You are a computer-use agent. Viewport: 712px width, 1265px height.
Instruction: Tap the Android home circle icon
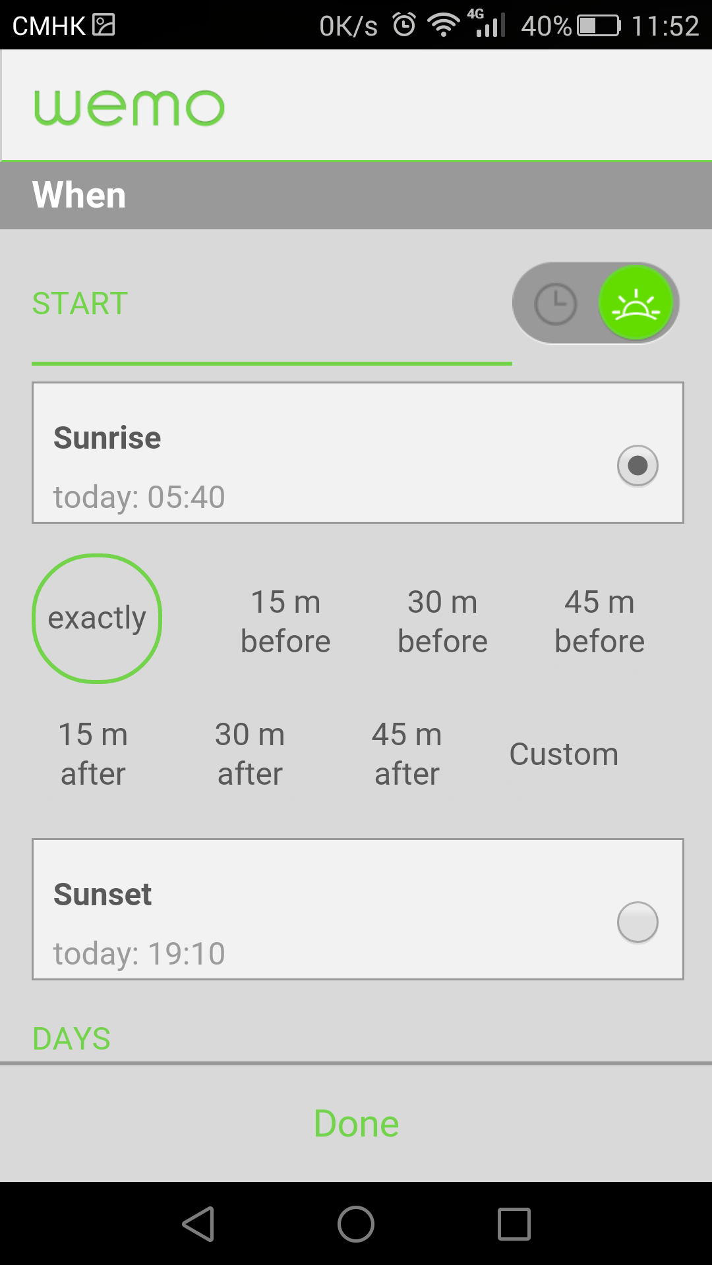coord(356,1223)
